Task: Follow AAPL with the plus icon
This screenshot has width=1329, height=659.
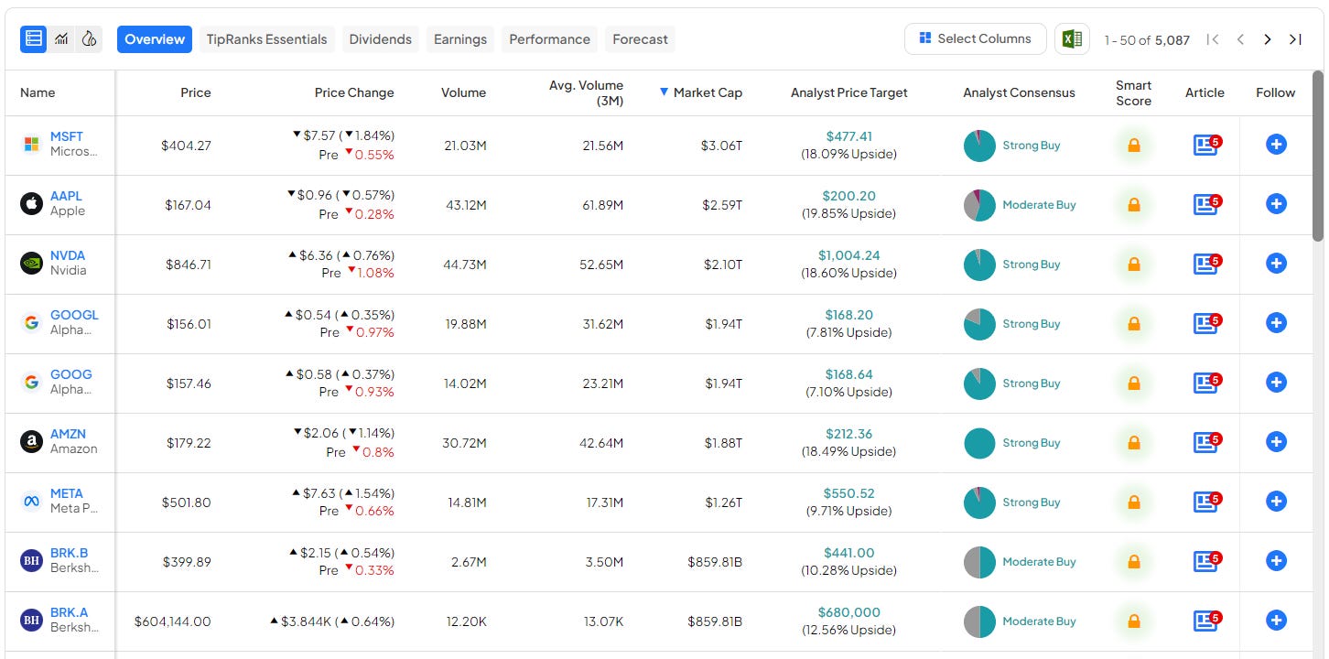Action: click(1276, 204)
